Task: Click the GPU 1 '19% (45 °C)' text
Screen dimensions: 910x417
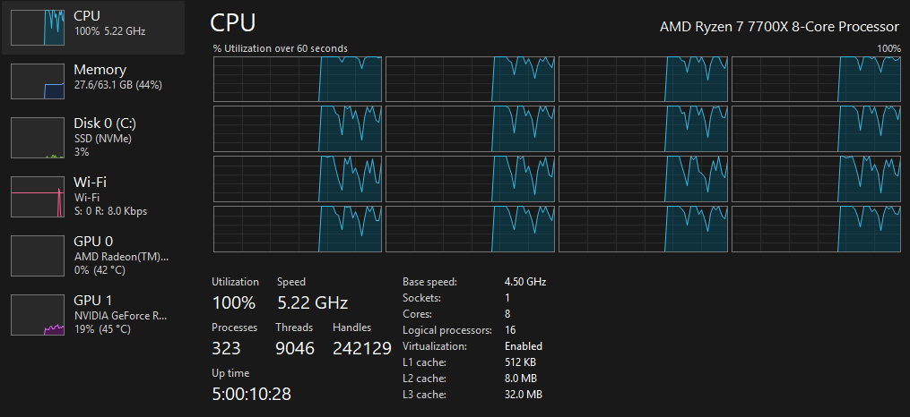Action: tap(102, 329)
